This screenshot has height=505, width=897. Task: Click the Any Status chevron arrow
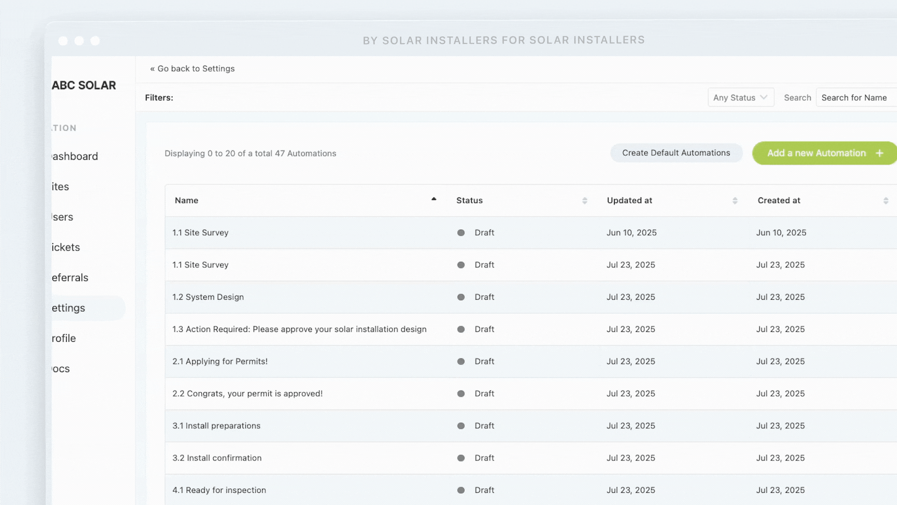764,97
